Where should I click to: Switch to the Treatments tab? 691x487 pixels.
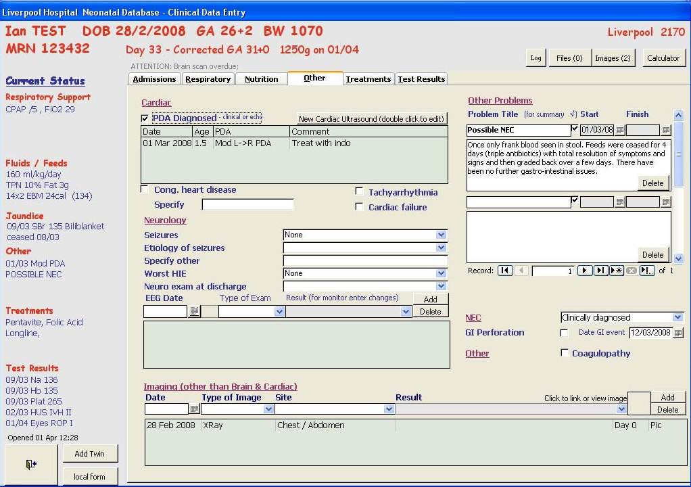(x=368, y=79)
